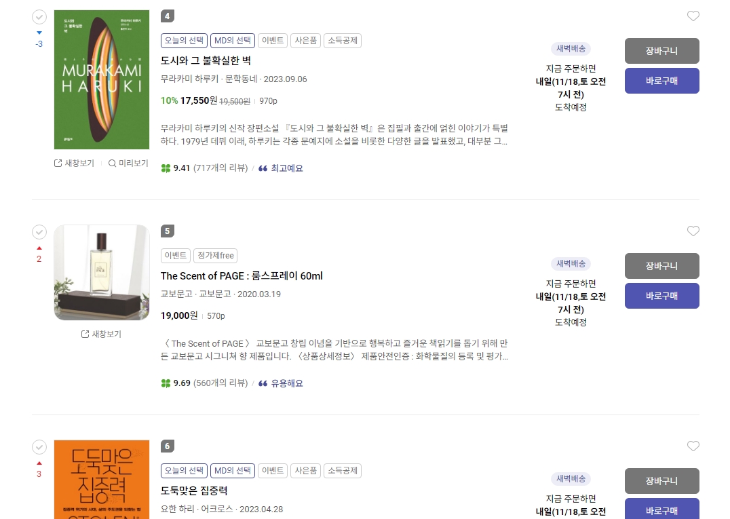Screen dimensions: 730x519
Task: Select the MD의 선택 tag on 도둑맞은 집중력
Action: 232,470
